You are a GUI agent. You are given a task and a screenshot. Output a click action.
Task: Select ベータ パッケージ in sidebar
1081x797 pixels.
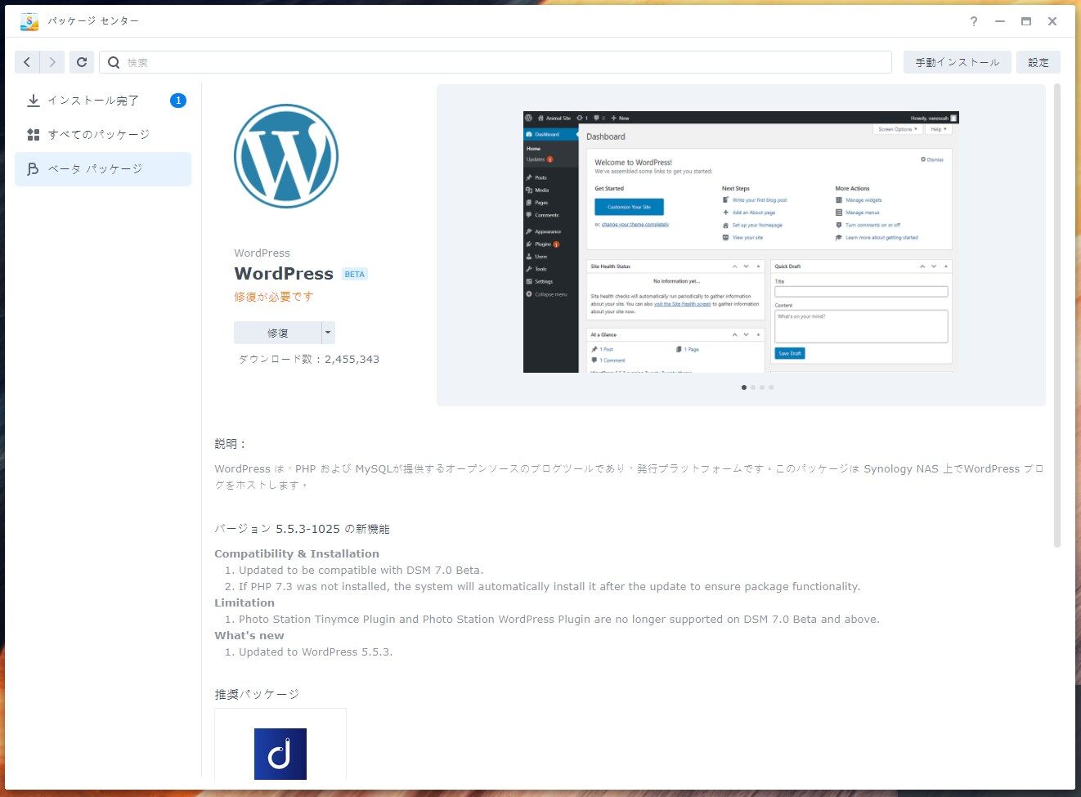(x=103, y=169)
